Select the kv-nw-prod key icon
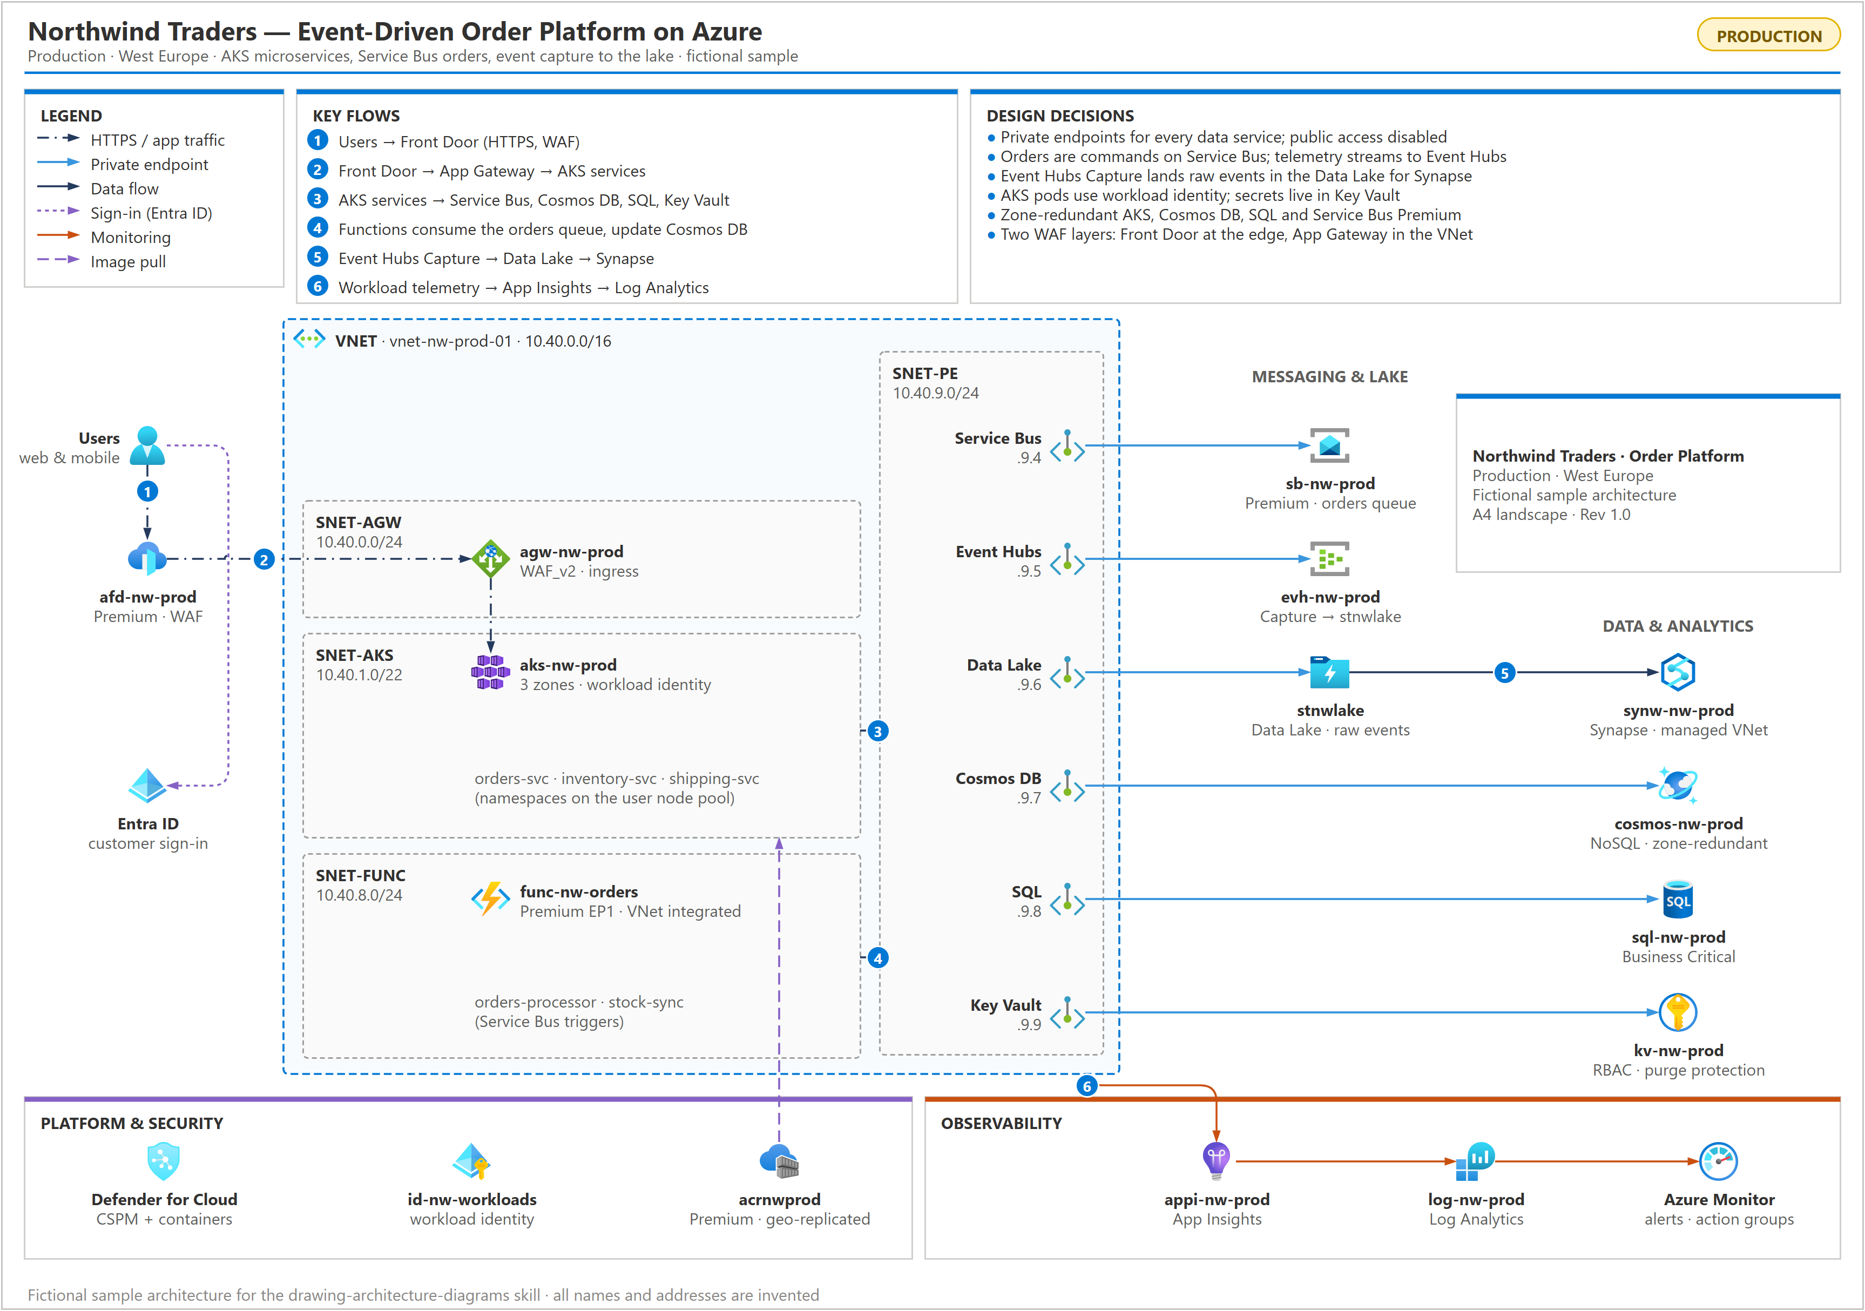1865x1311 pixels. (1678, 1013)
